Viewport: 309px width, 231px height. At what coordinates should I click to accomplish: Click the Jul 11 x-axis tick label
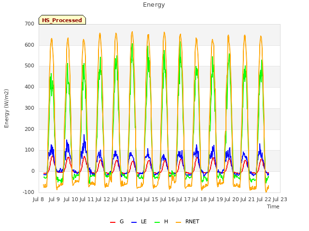pos(87,199)
